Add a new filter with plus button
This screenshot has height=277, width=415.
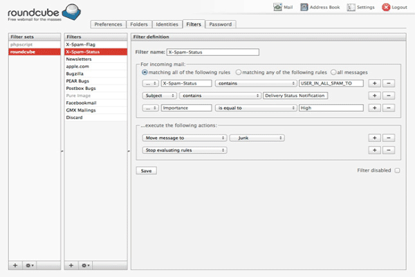pyautogui.click(x=71, y=265)
